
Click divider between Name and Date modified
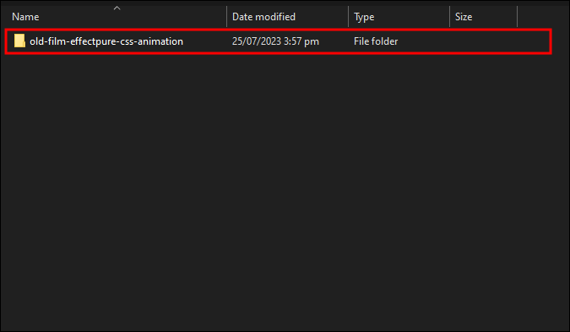[x=227, y=17]
